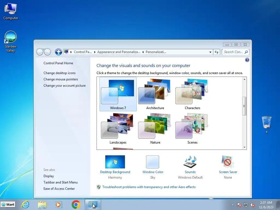The image size is (280, 210).
Task: Open the Start menu
Action: [8, 205]
